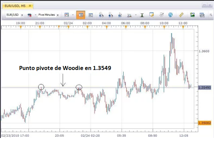The width and height of the screenshot is (214, 145).
Task: Expand the arrow beside the remove instrument icon
Action: pos(35,15)
